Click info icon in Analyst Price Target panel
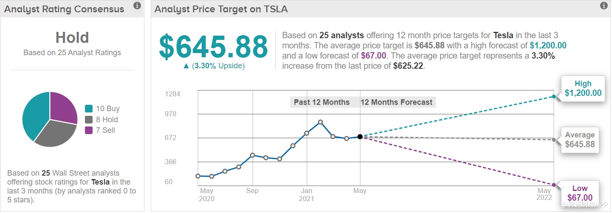The width and height of the screenshot is (612, 213). click(x=604, y=6)
